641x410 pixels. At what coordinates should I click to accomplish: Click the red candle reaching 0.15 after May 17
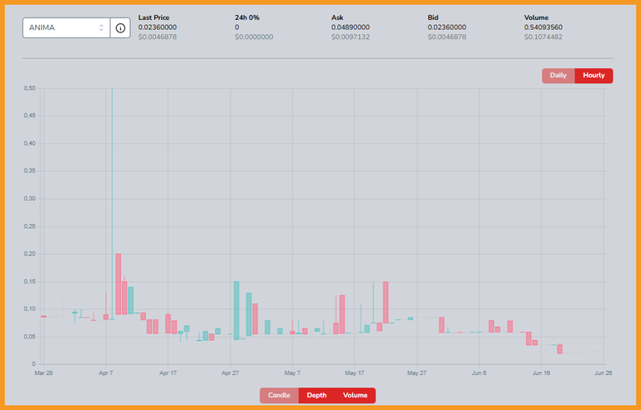[386, 302]
